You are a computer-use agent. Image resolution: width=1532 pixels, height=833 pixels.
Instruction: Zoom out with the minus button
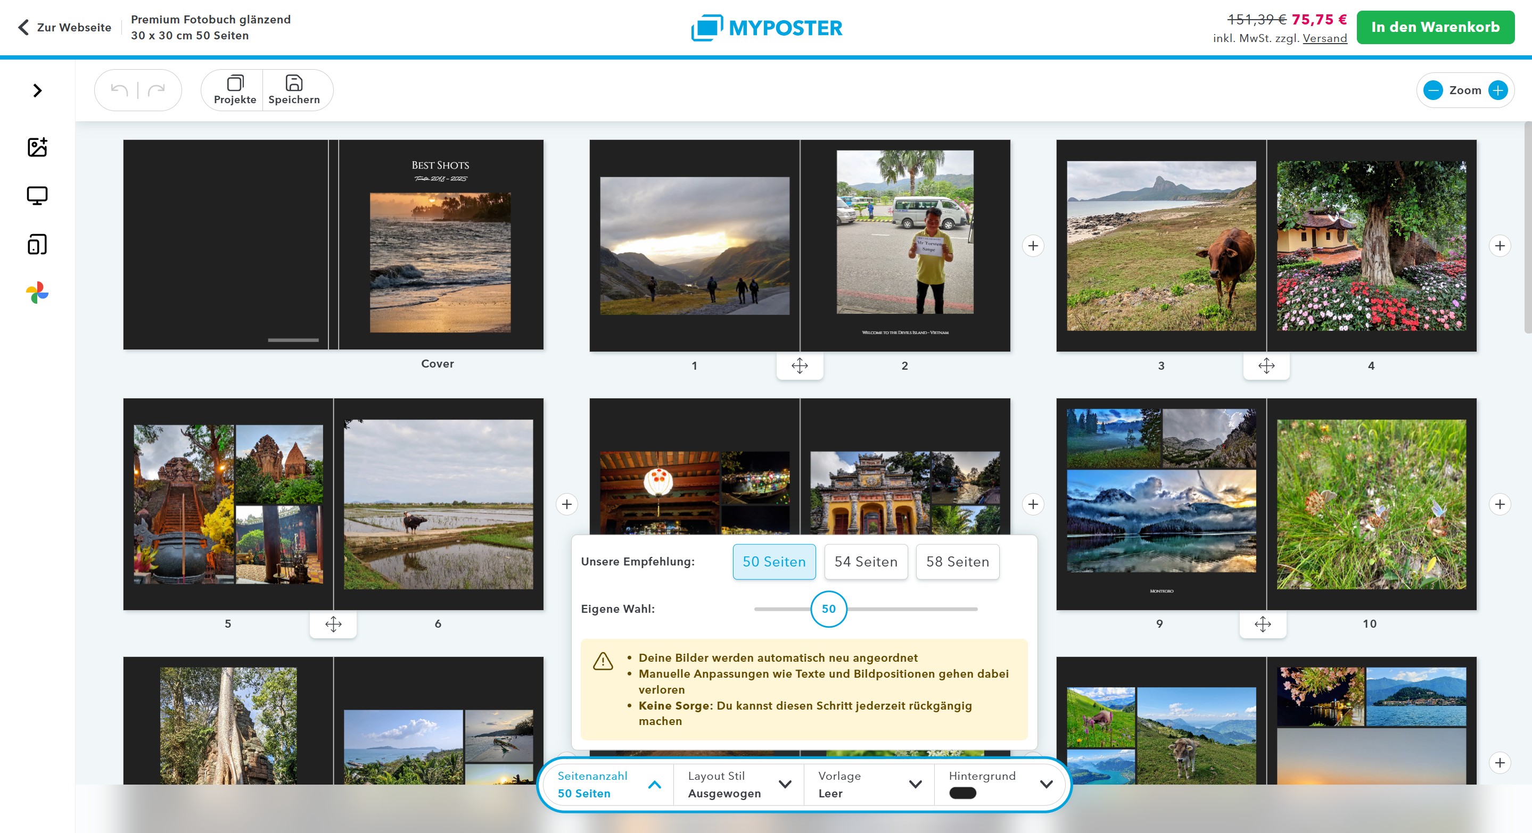(x=1434, y=90)
